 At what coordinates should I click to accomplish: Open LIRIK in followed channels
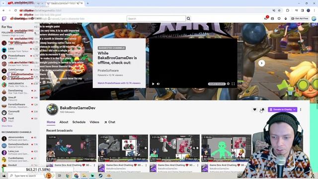pyautogui.click(x=20, y=50)
